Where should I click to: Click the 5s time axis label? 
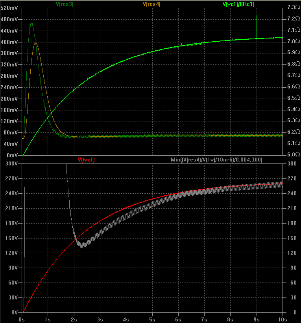point(152,319)
